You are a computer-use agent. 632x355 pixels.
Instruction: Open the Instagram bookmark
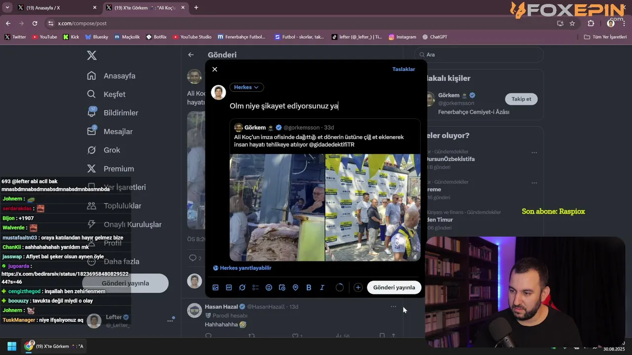(x=402, y=37)
